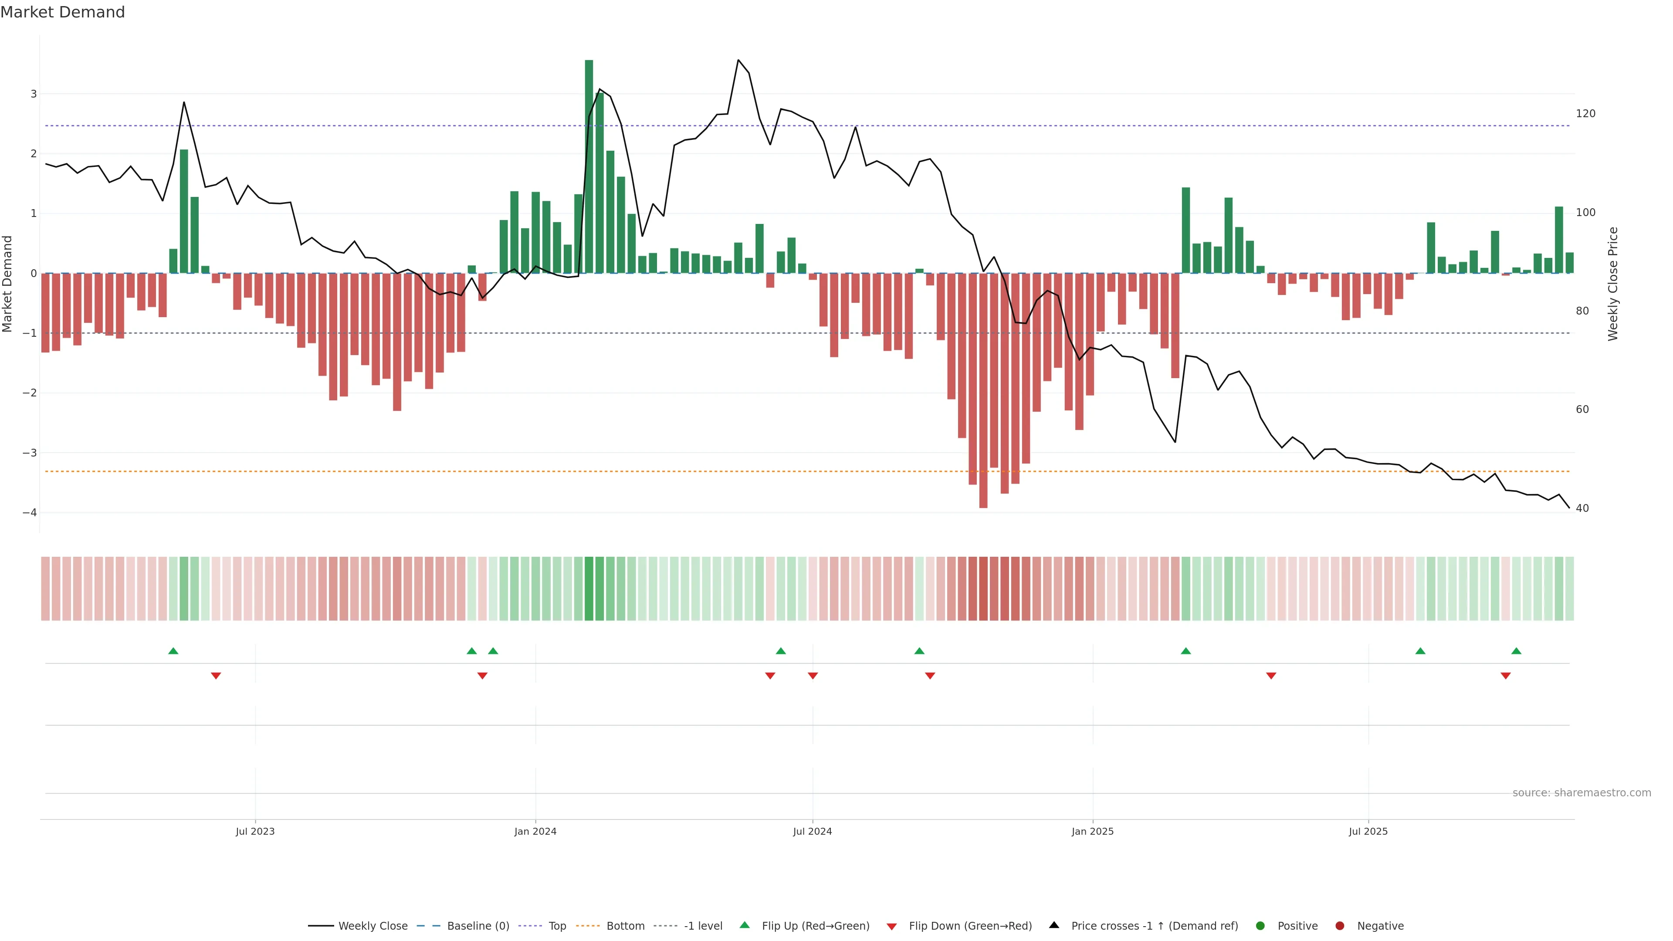Click the Flip Up green triangle legend icon
The image size is (1673, 941).
coord(744,925)
